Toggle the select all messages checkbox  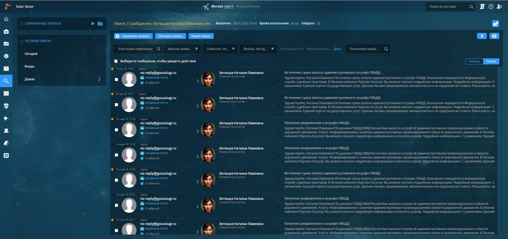pos(116,61)
